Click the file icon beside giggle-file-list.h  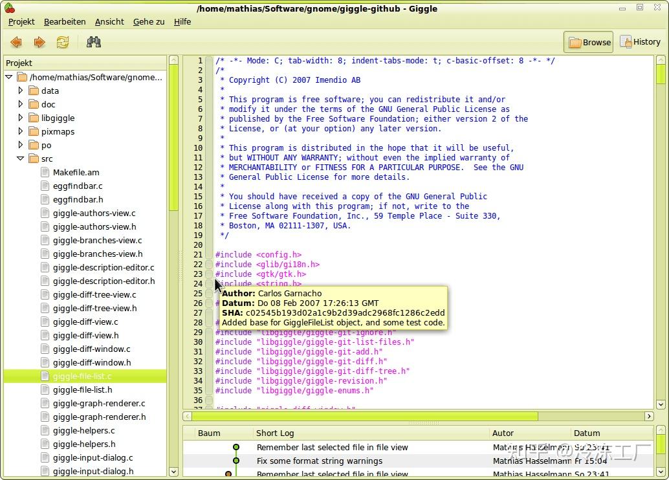pyautogui.click(x=46, y=389)
